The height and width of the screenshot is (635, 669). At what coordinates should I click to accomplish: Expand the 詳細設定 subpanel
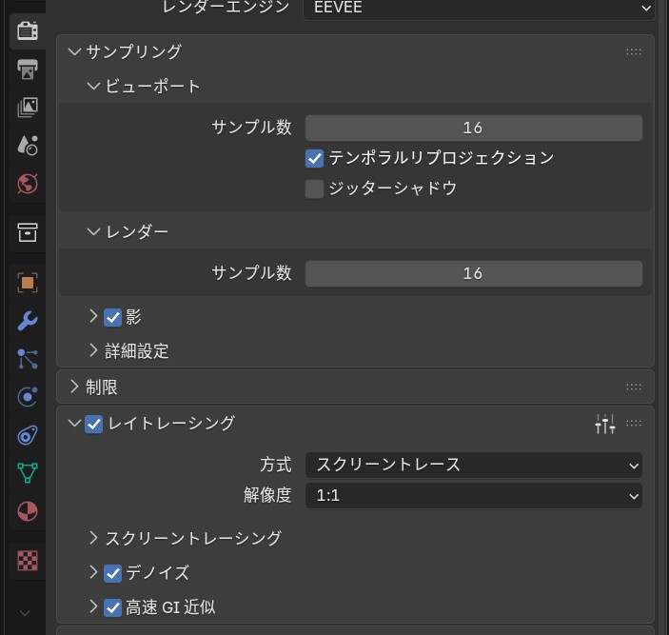click(136, 351)
